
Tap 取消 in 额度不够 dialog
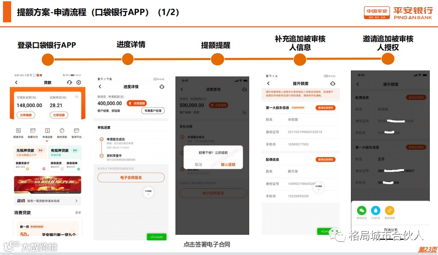198,164
